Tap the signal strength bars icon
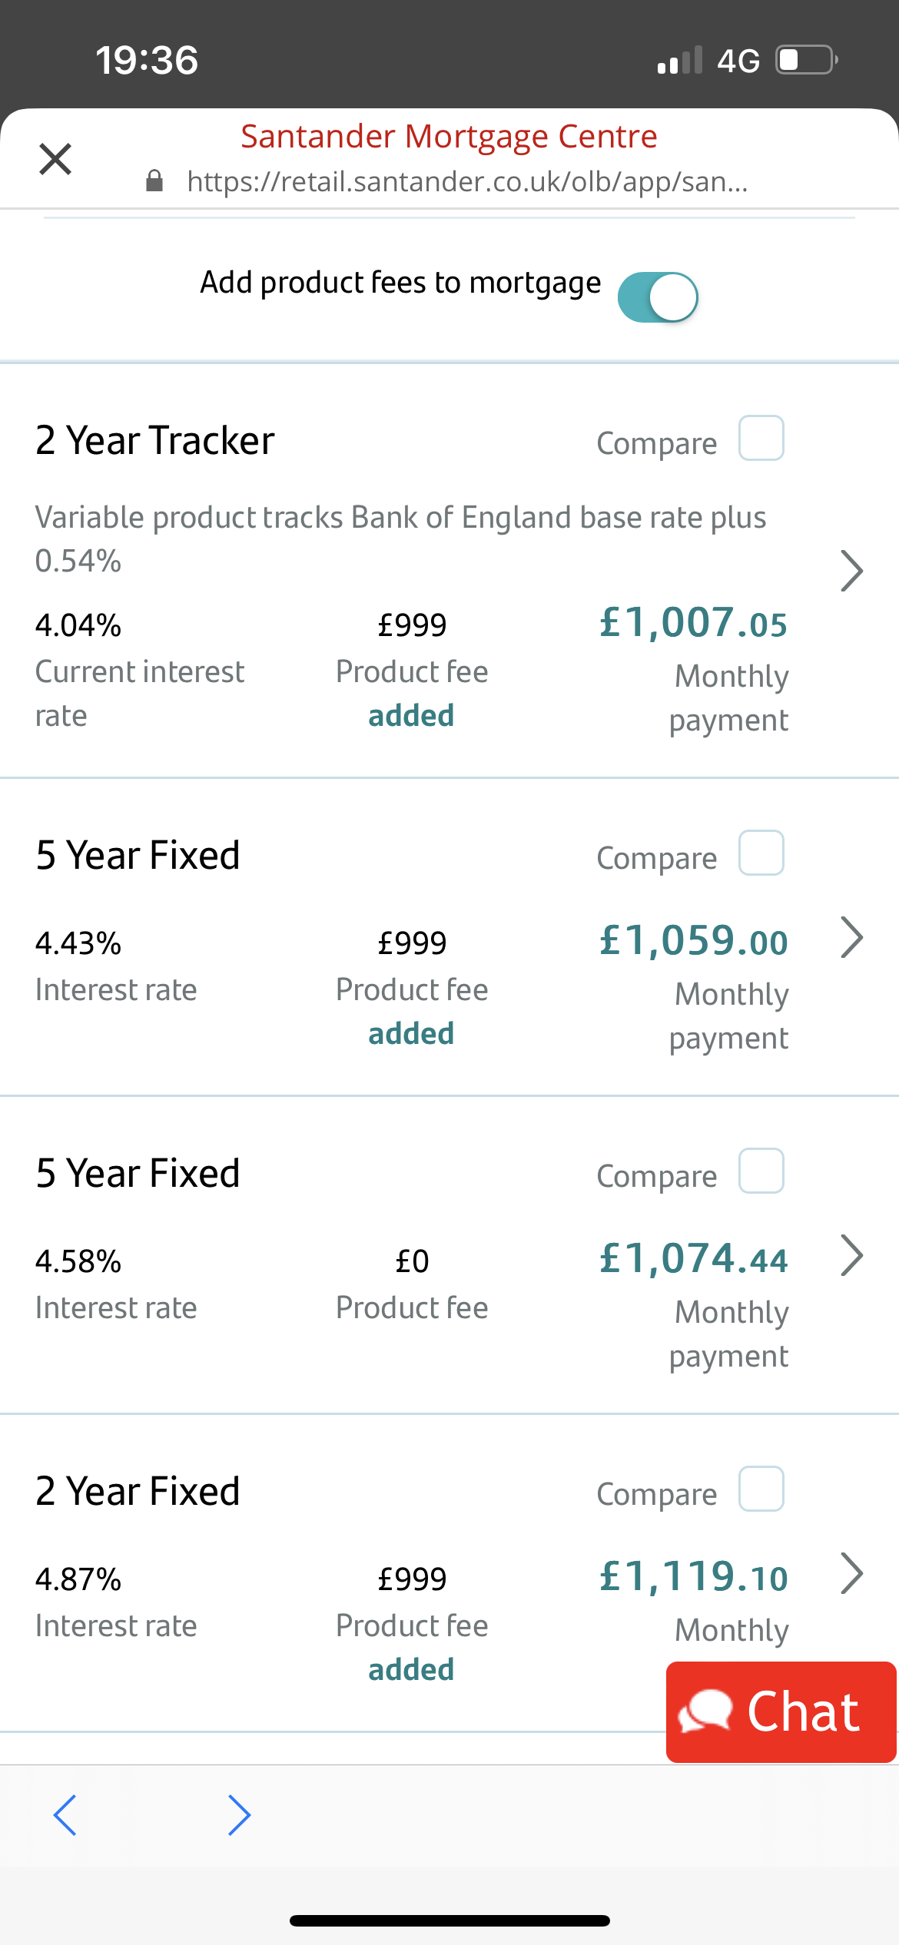This screenshot has height=1945, width=899. tap(680, 60)
